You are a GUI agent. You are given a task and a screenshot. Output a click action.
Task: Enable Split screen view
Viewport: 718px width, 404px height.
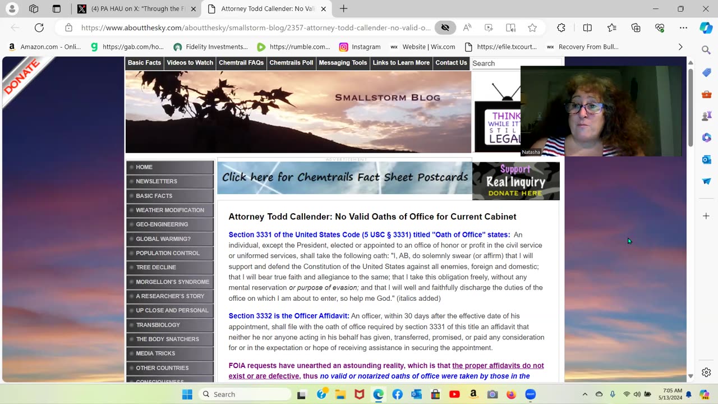coord(587,27)
